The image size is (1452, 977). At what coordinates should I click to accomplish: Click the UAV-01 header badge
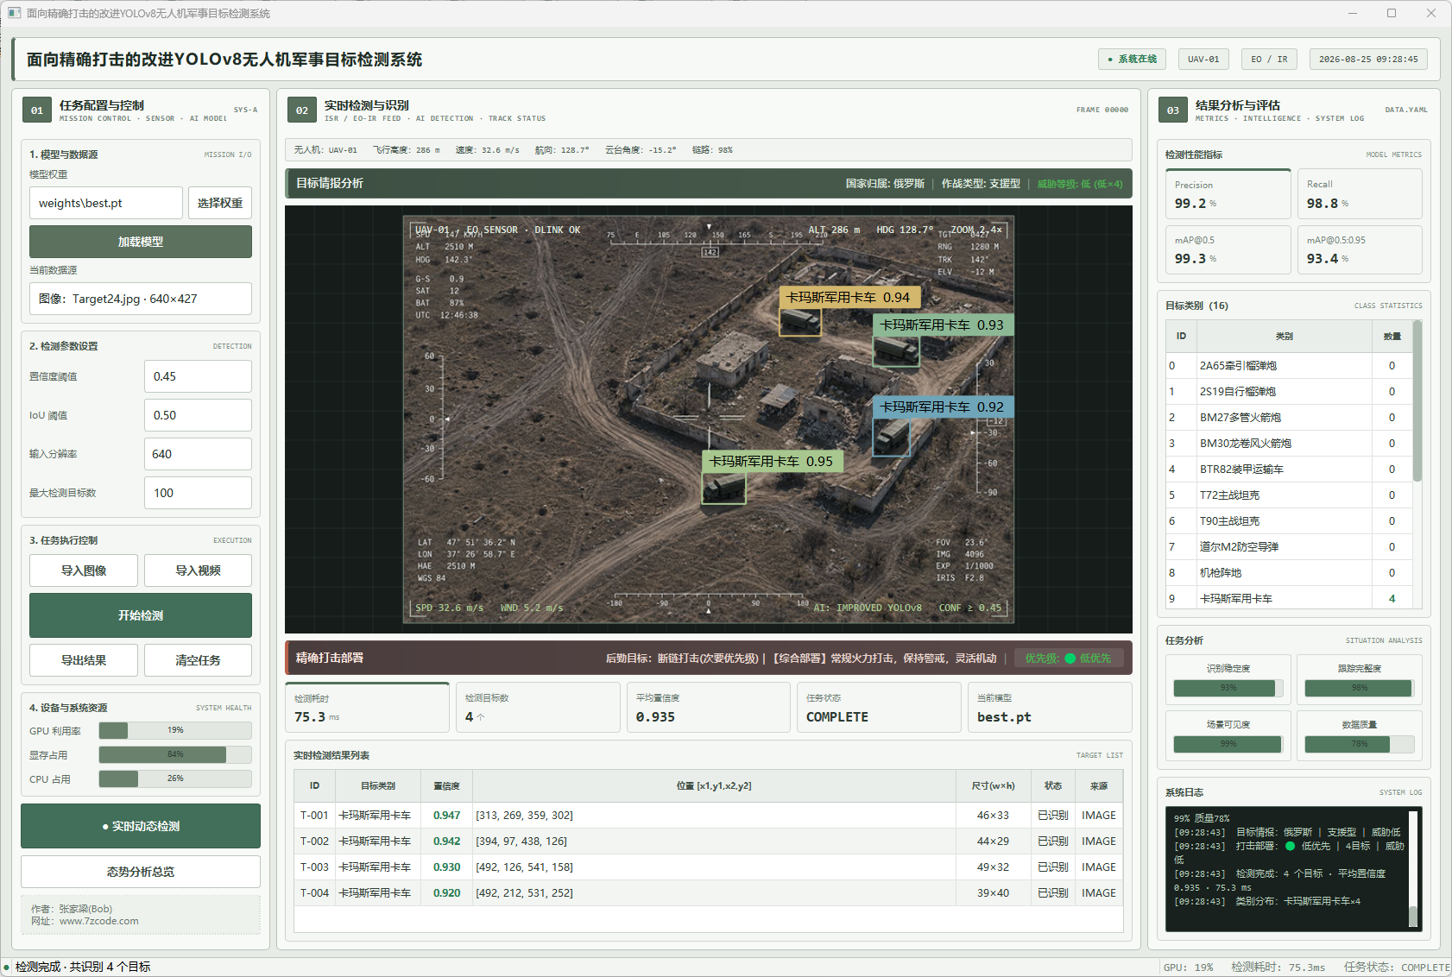[1203, 60]
